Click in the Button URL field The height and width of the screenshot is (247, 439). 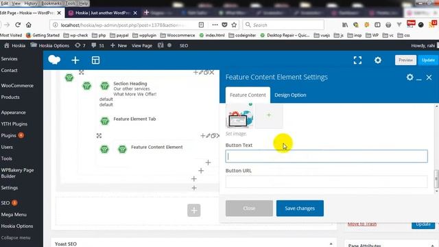pos(327,182)
